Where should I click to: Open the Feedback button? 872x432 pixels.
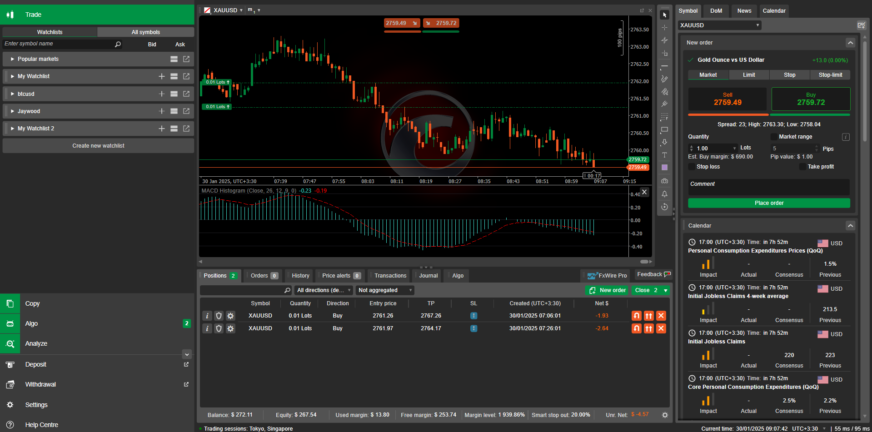[x=653, y=274]
